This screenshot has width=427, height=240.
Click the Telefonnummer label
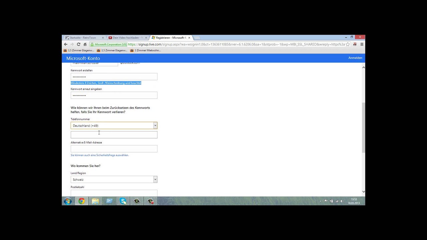[80, 119]
